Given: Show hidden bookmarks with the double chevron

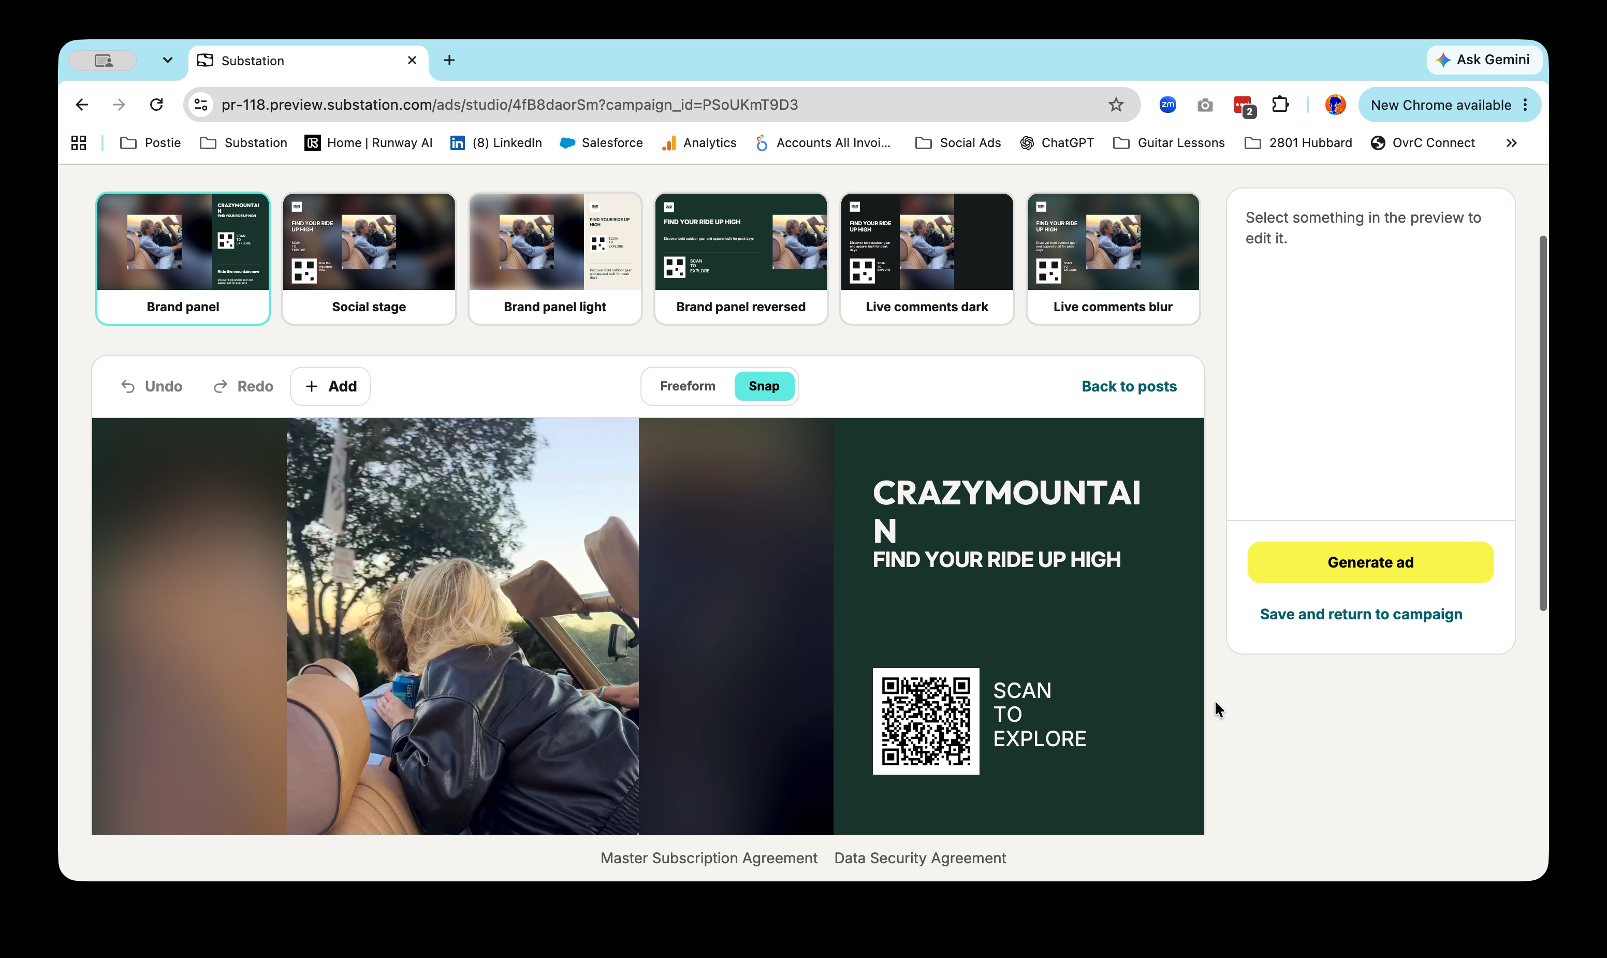Looking at the screenshot, I should 1512,143.
